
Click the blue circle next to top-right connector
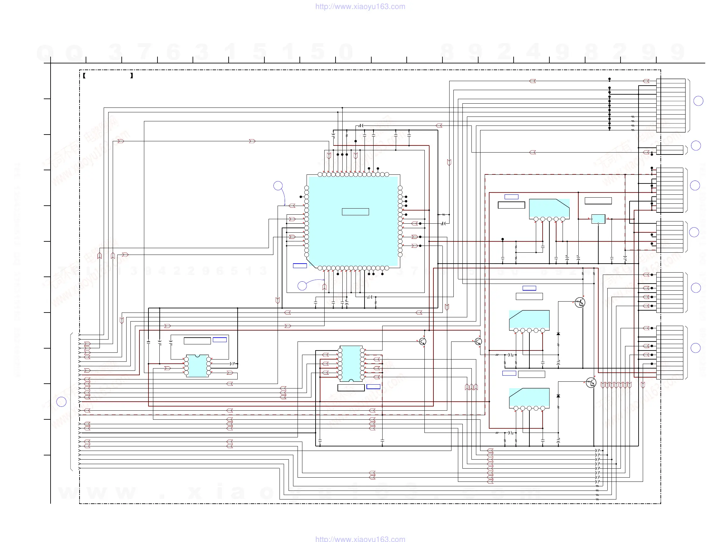[x=698, y=101]
